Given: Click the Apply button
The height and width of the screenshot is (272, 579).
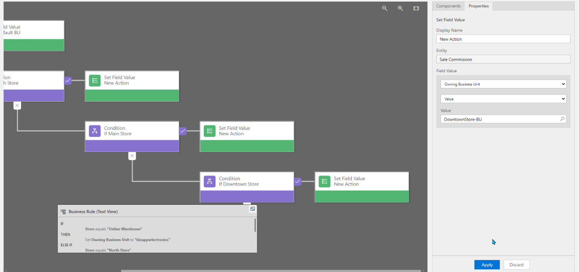Looking at the screenshot, I should (x=487, y=265).
